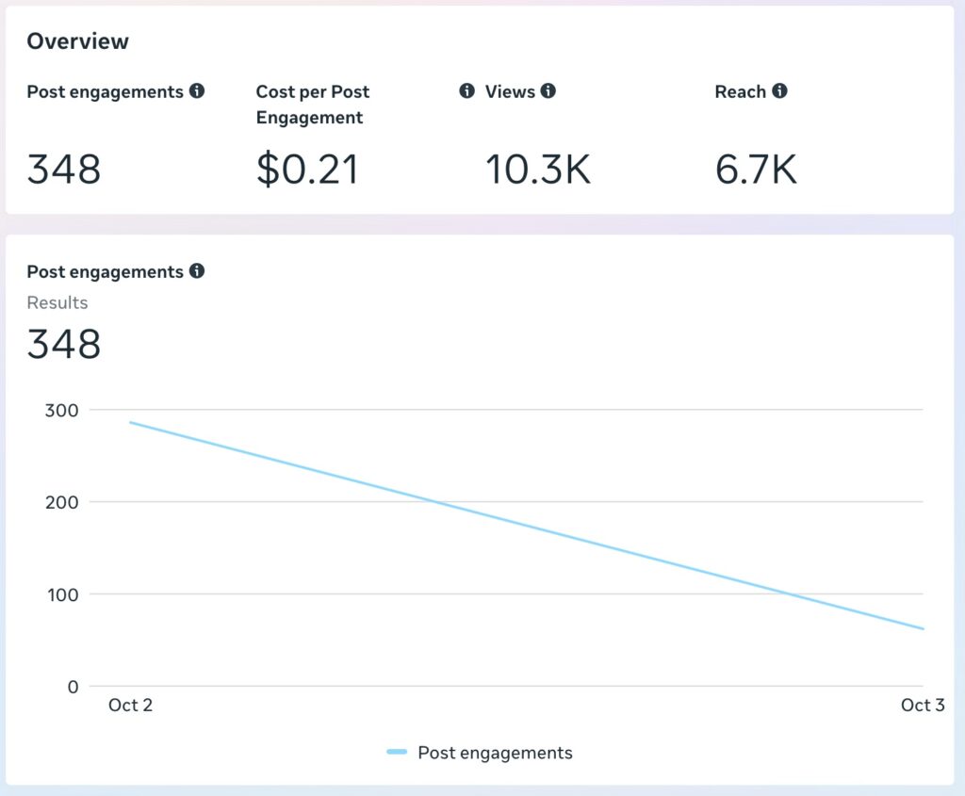Click info icon for Cost per Post Engagement
965x796 pixels.
tap(466, 91)
